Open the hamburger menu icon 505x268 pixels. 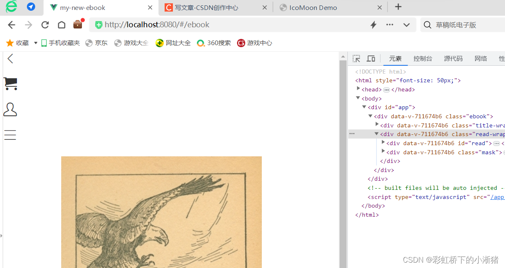10,135
